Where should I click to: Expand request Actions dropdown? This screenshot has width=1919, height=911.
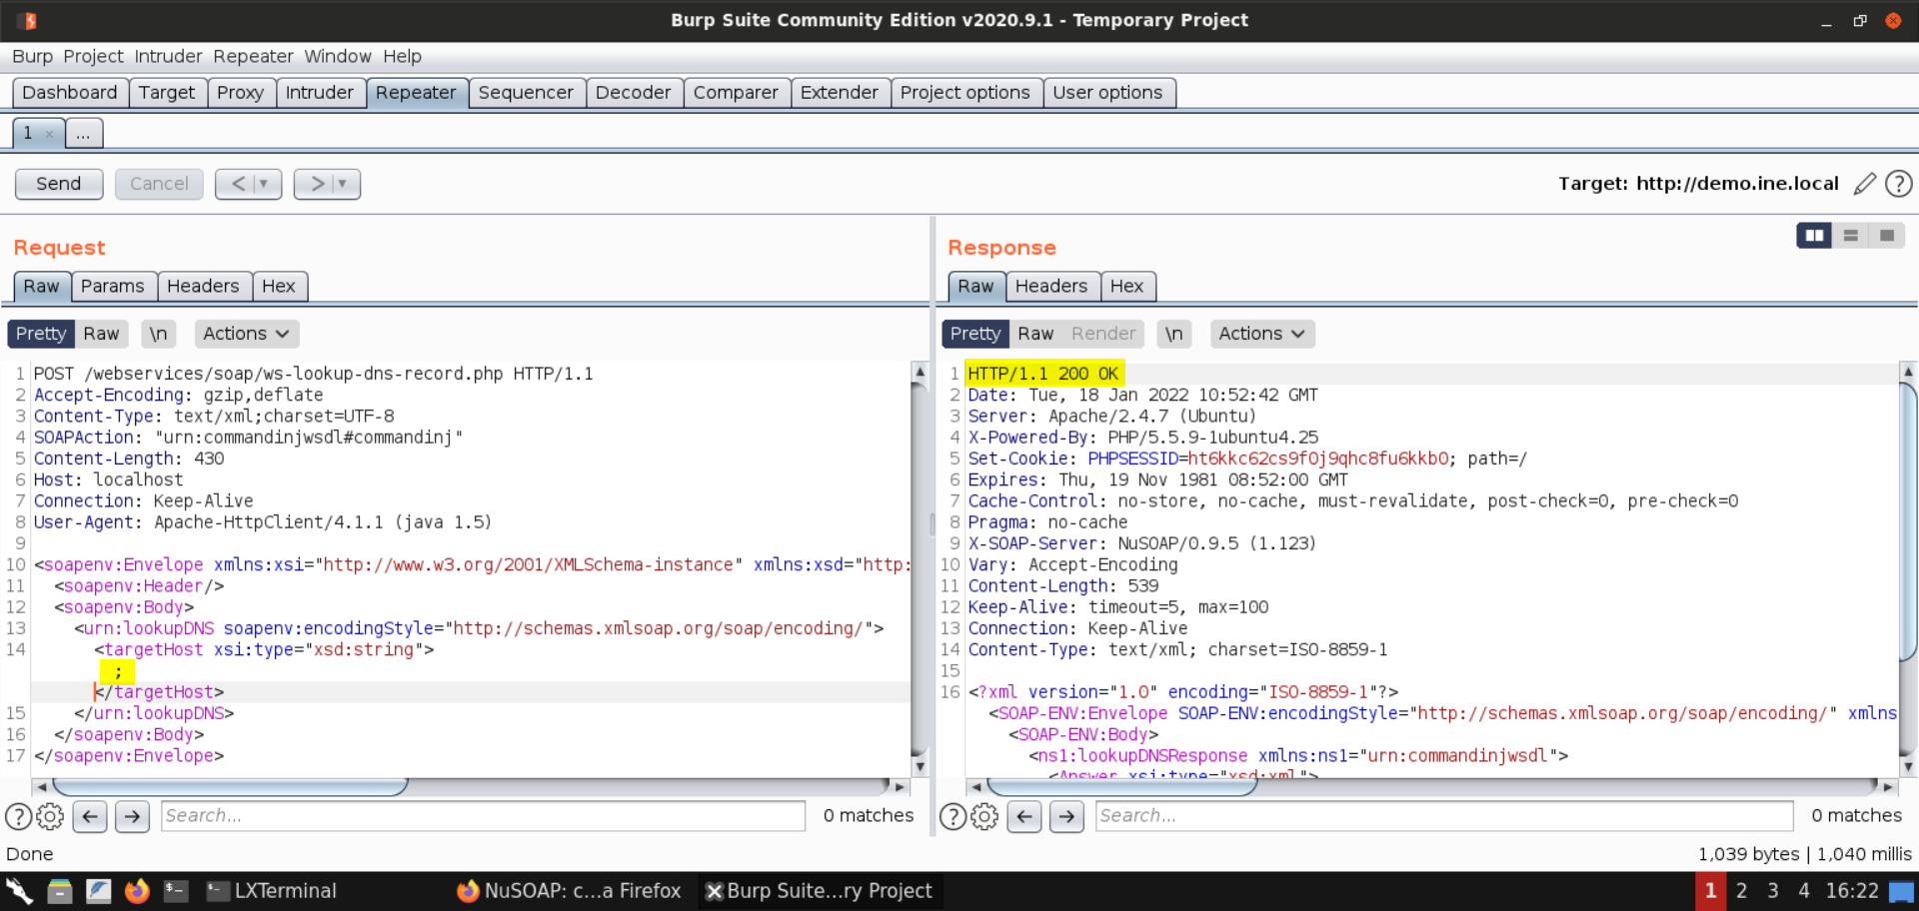(x=246, y=334)
